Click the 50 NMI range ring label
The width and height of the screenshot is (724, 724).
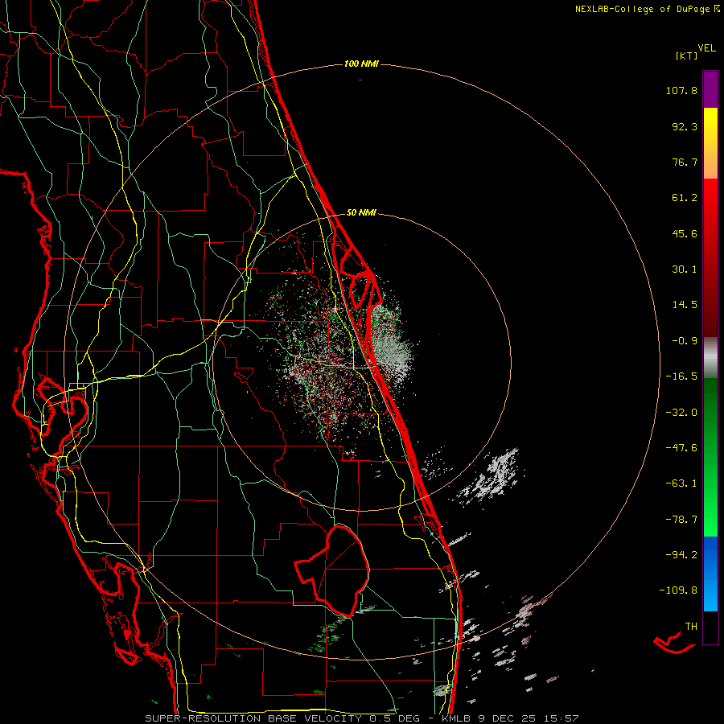(361, 213)
